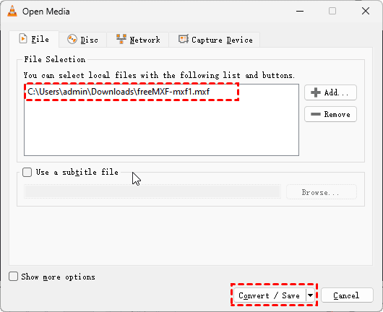Click the Convert / Save button

coord(270,295)
